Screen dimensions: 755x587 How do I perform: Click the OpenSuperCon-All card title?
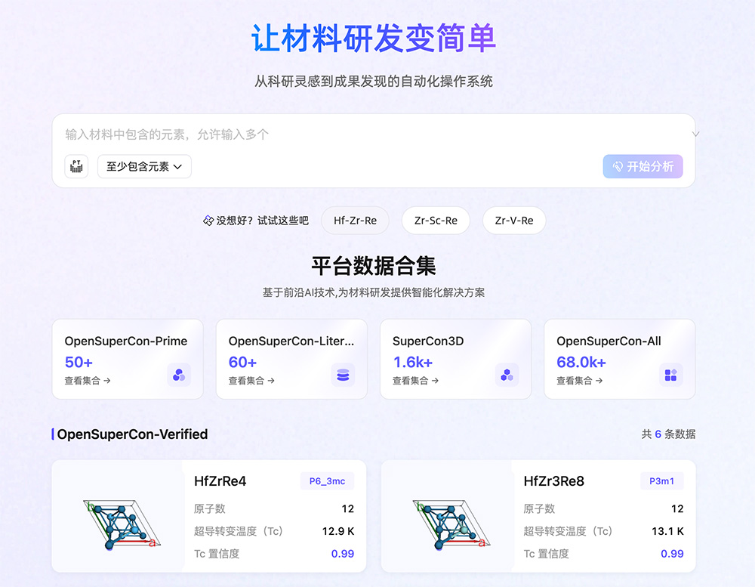[609, 341]
